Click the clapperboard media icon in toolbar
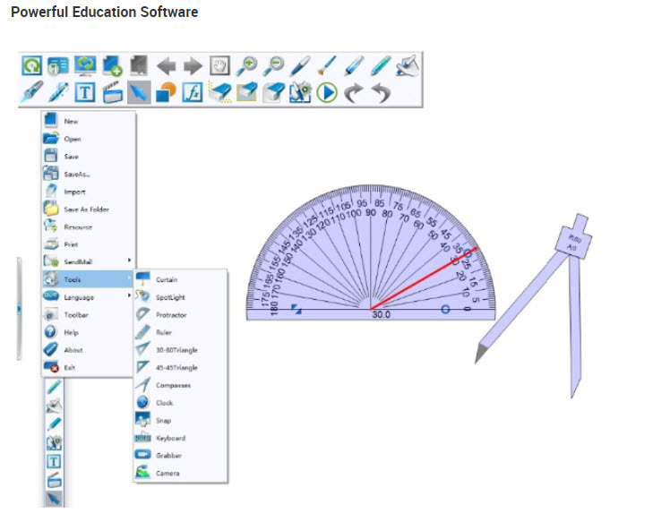Screen dimensions: 653x513 (x=112, y=92)
